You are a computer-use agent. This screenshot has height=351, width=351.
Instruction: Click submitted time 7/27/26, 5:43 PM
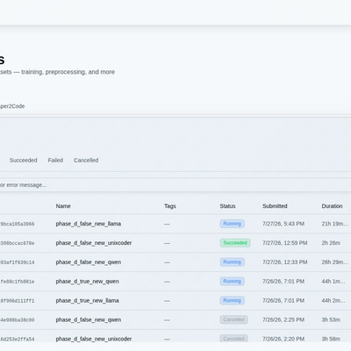click(x=283, y=224)
